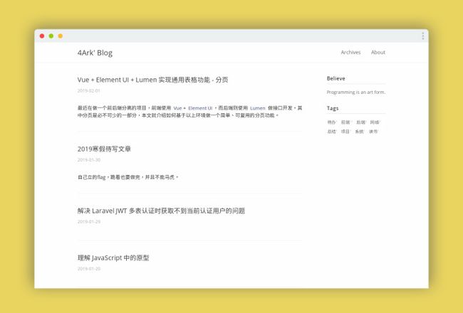
Task: Go to 4Ark' Blog home title
Action: [95, 53]
